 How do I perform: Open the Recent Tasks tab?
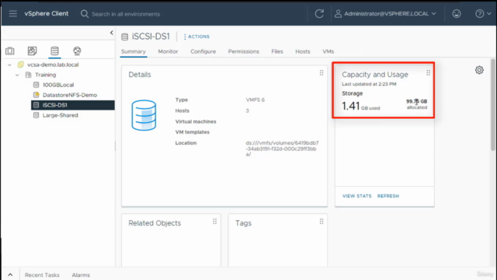(42, 275)
